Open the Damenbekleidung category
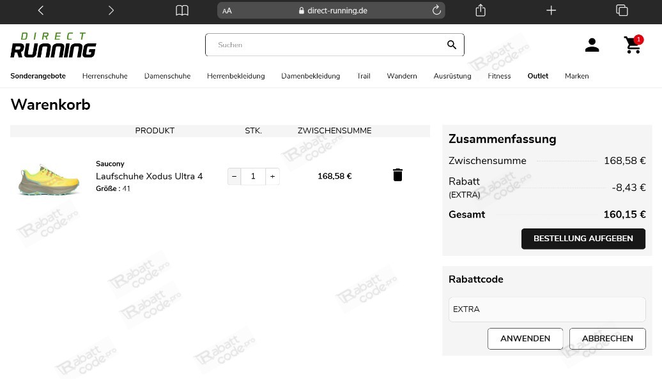Viewport: 662px width, 379px height. tap(311, 76)
